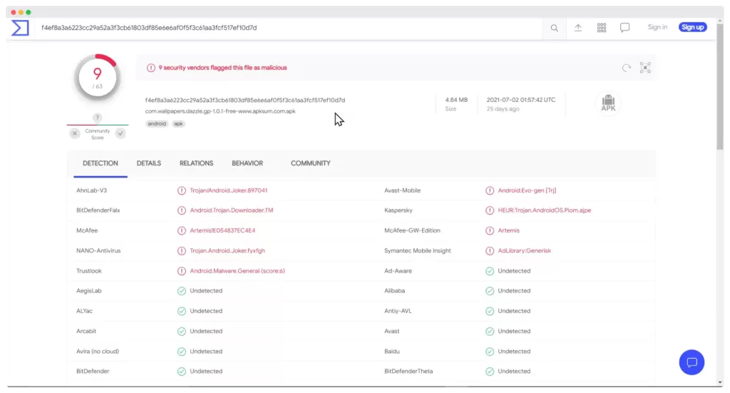Click file name com.wallpapers.dazzle.gp apk
This screenshot has height=393, width=730.
tap(220, 111)
